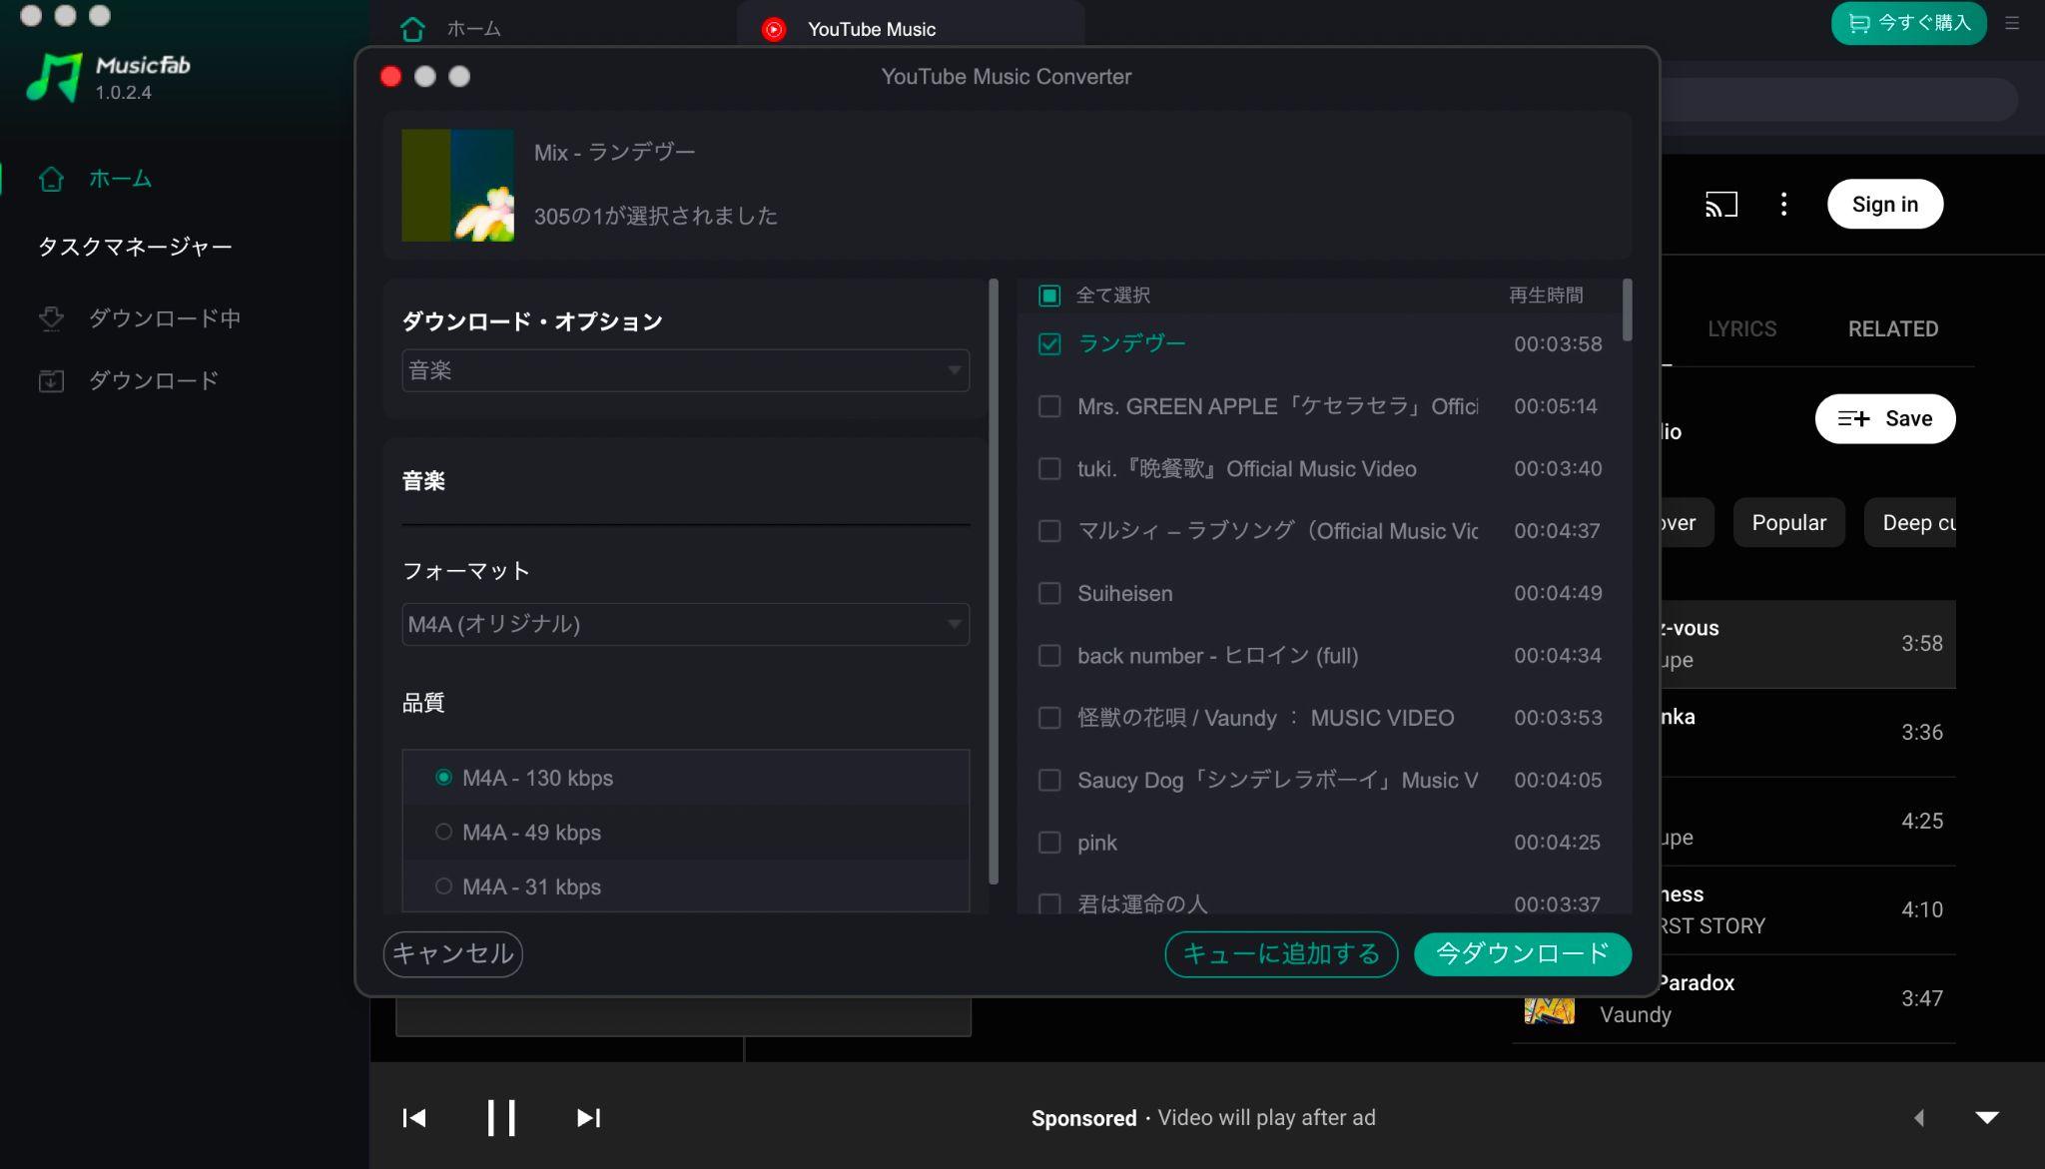This screenshot has width=2045, height=1169.
Task: Open the download option 音楽 dropdown
Action: click(685, 370)
